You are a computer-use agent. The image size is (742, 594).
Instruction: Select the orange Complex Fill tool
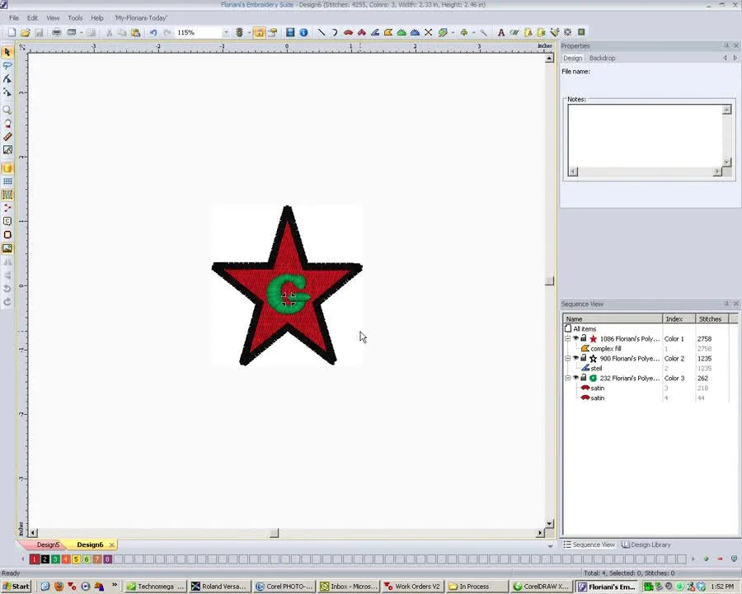point(388,32)
